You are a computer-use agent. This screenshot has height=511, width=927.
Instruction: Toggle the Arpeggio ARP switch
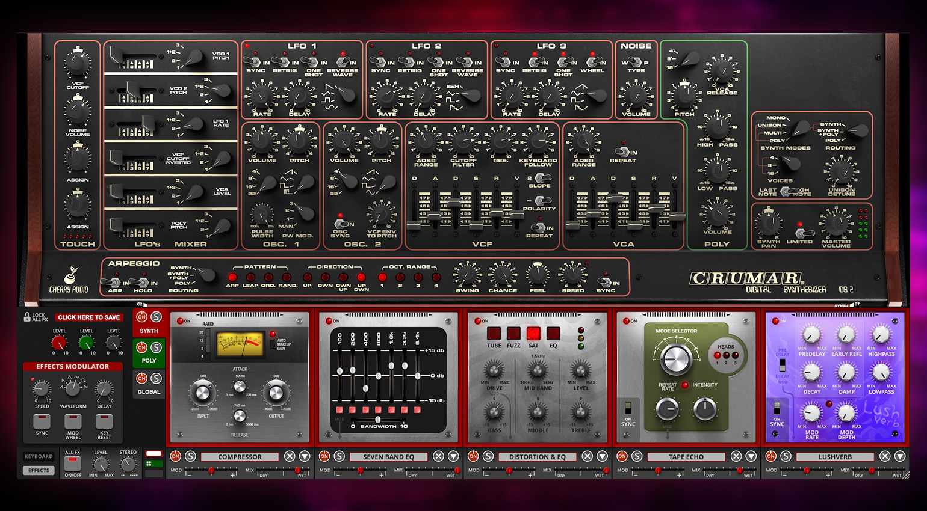point(113,281)
